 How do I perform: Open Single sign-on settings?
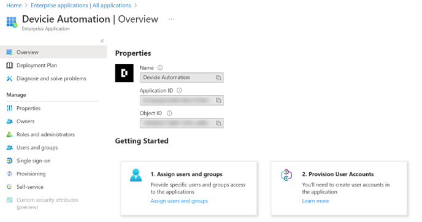click(33, 161)
